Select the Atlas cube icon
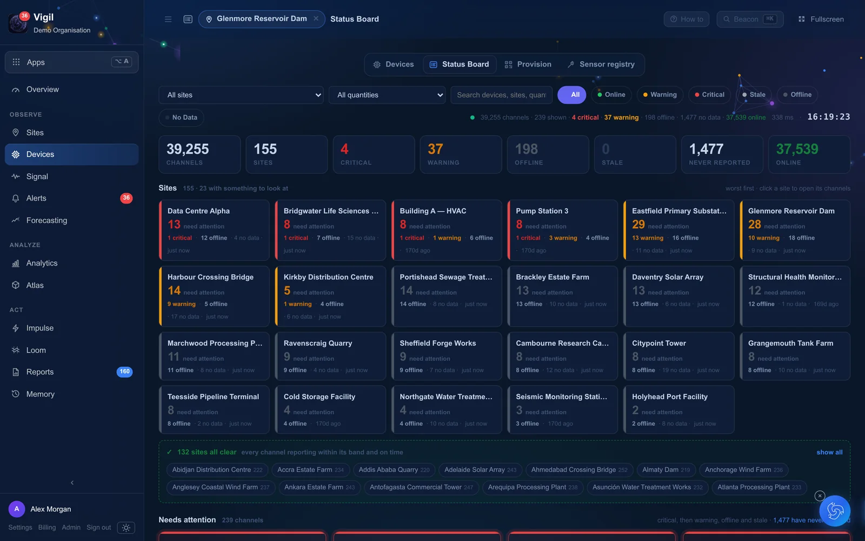865x541 pixels. coord(16,285)
